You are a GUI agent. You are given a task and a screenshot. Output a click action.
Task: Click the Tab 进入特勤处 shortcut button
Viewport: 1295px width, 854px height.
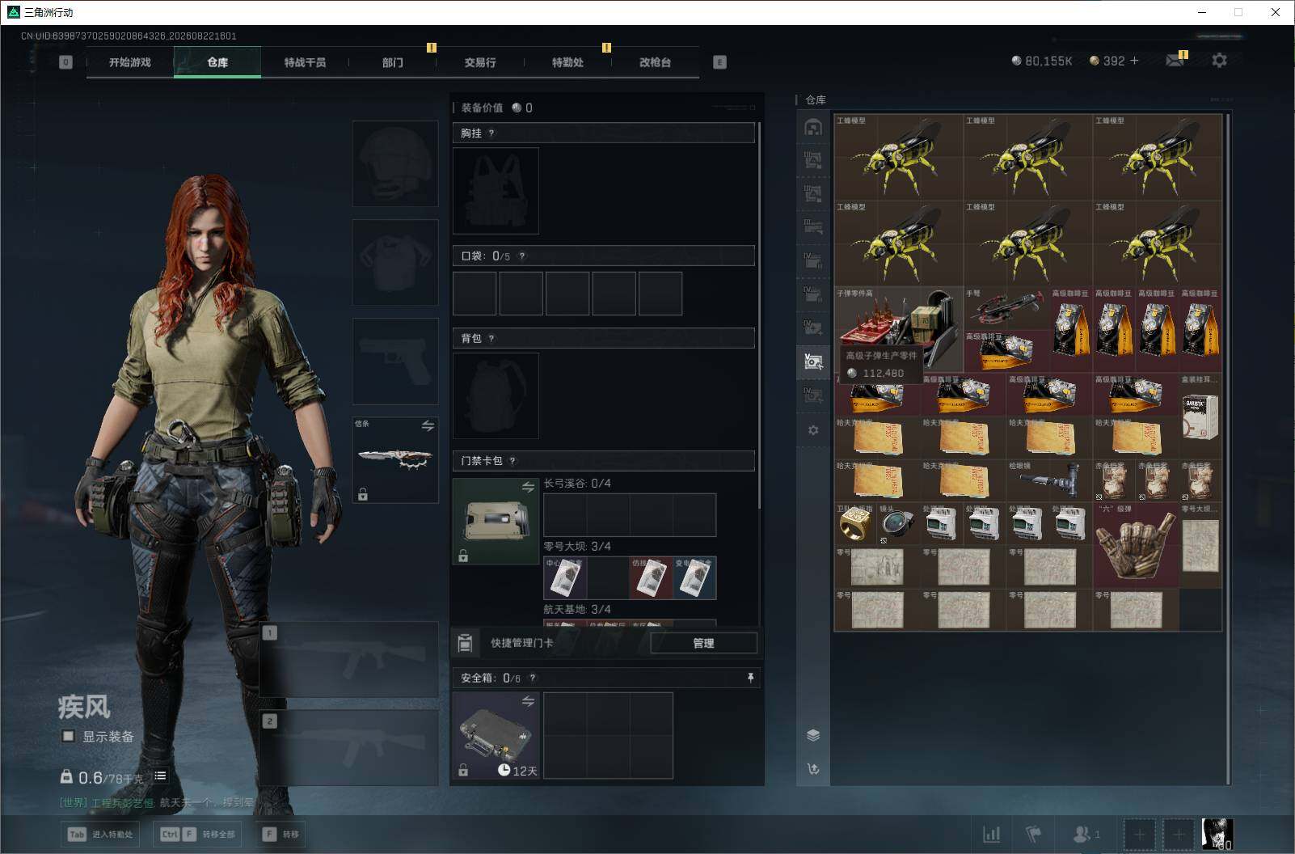(101, 834)
